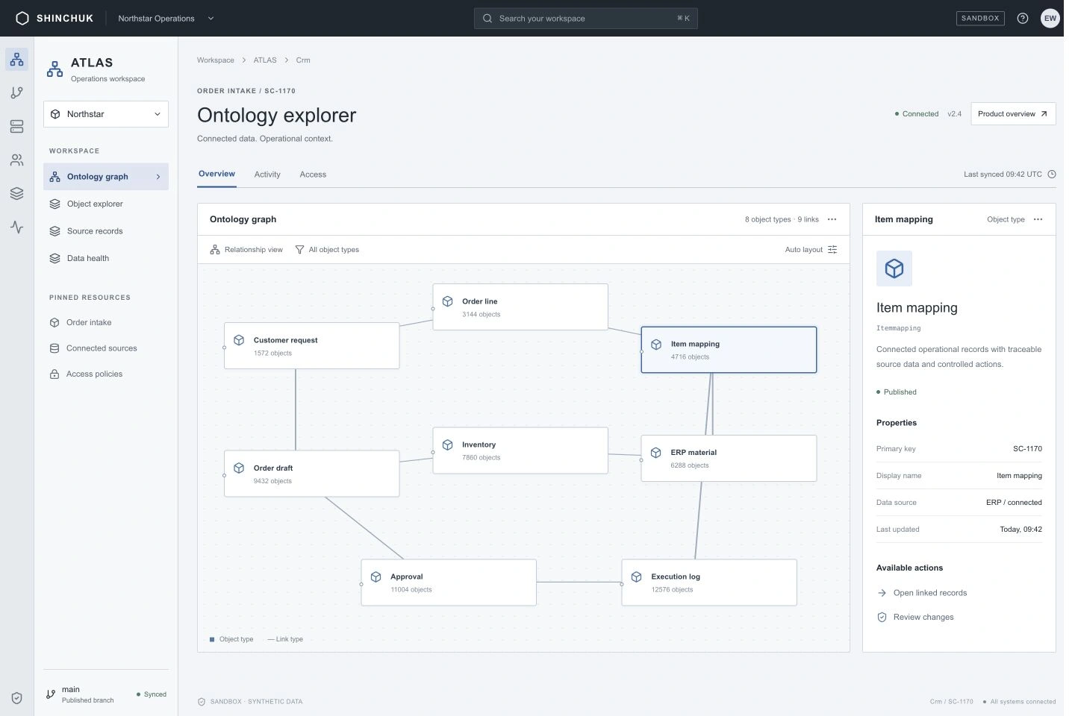
Task: Open the Ontology graph more options ellipsis
Action: pyautogui.click(x=832, y=219)
